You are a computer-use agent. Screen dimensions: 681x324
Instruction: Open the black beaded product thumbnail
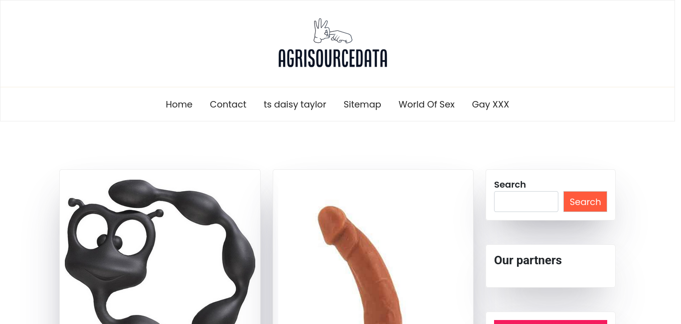pyautogui.click(x=160, y=251)
